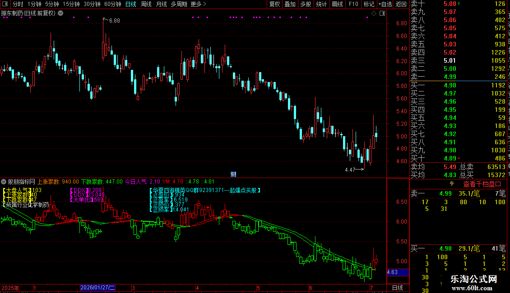The height and width of the screenshot is (293, 510).
Task: Open the 统计 statistics button
Action: click(x=321, y=4)
